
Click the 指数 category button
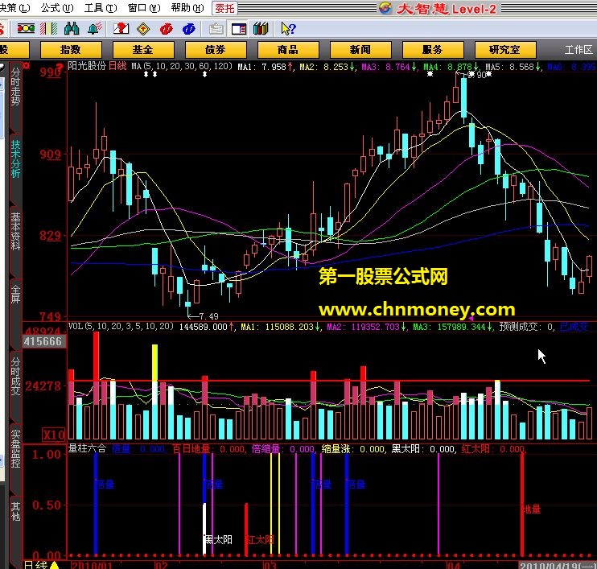(71, 50)
